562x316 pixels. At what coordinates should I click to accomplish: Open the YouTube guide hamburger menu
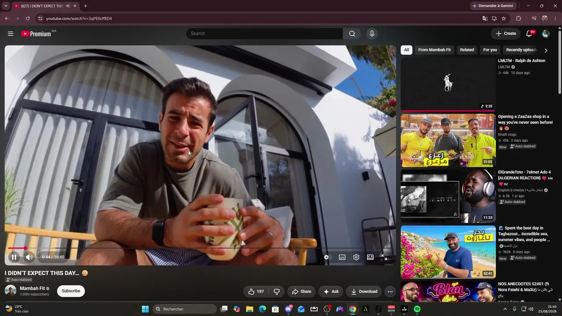11,34
